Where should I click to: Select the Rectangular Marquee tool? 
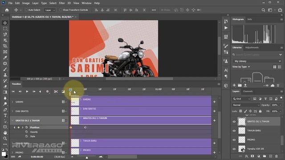click(x=5, y=29)
